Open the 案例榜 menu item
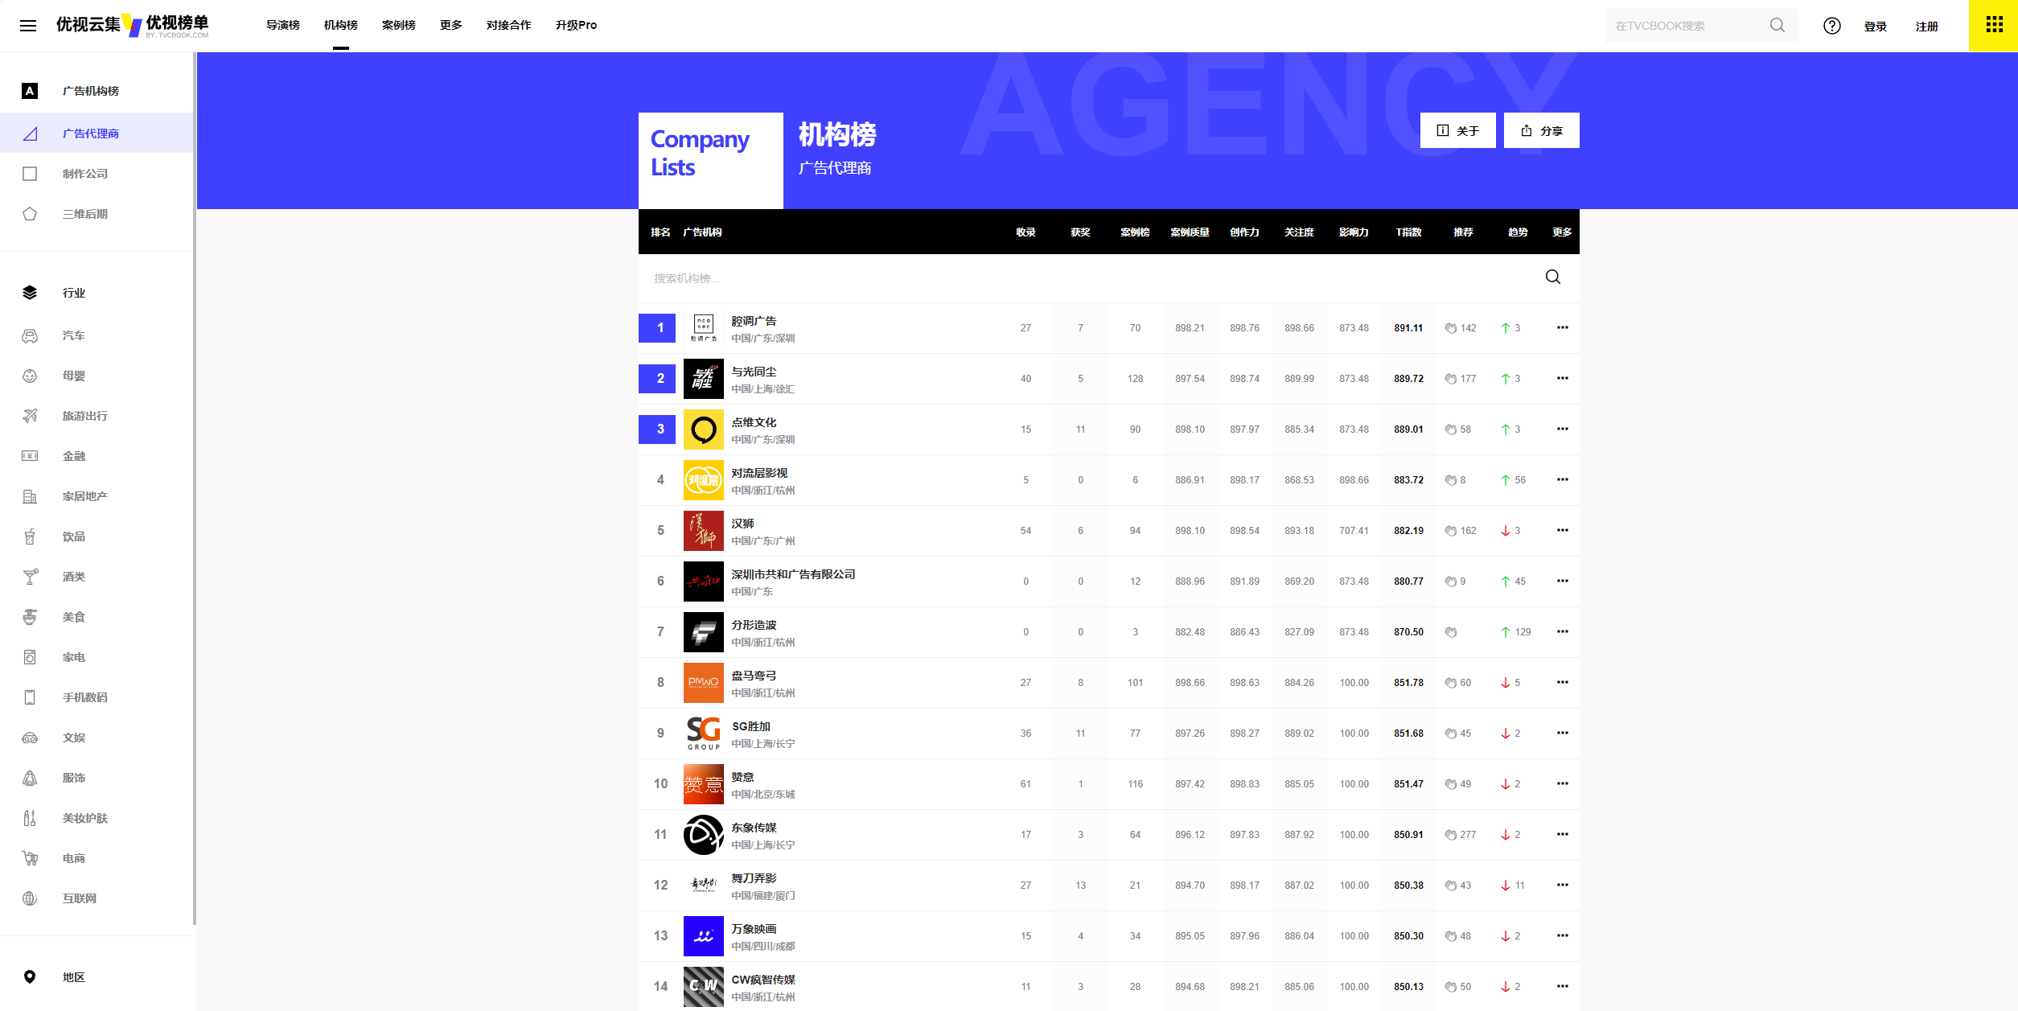This screenshot has height=1011, width=2018. 398,25
